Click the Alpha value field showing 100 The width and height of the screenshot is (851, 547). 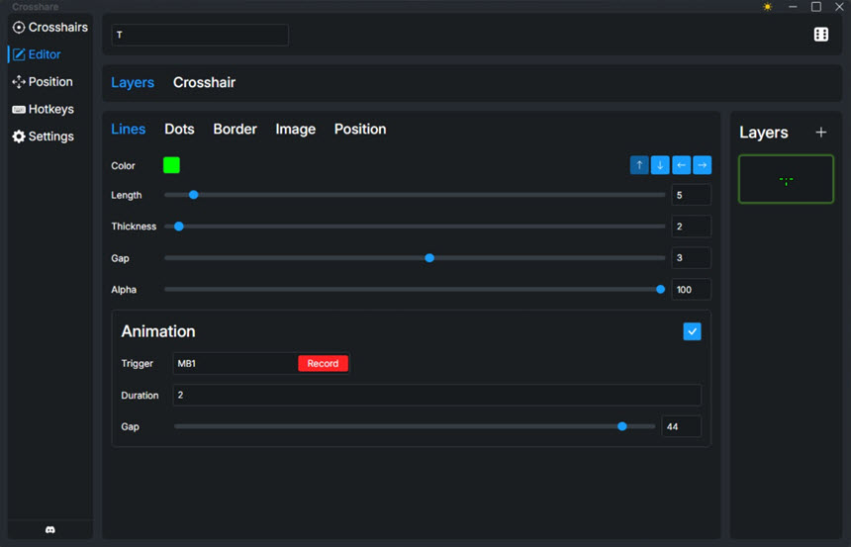pyautogui.click(x=691, y=289)
